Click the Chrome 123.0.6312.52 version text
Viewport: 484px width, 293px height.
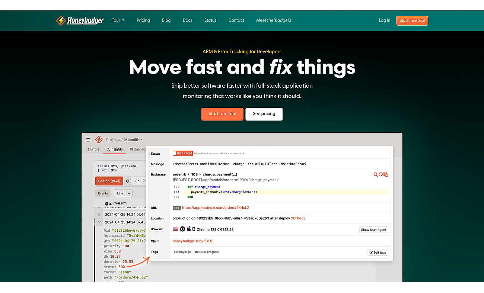point(215,230)
